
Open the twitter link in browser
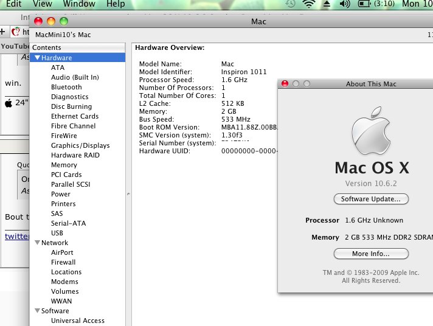(x=17, y=236)
